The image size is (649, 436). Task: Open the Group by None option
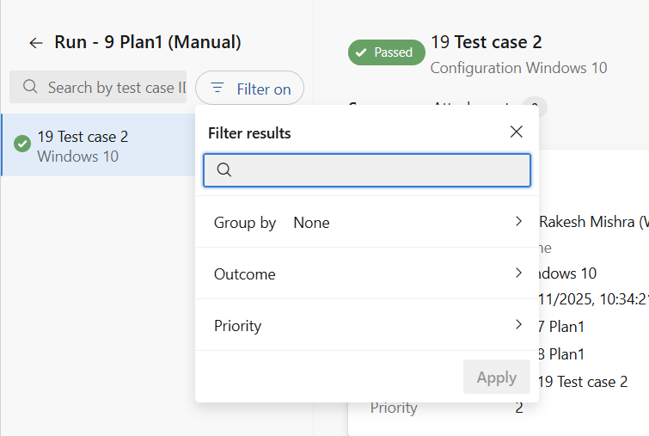click(311, 223)
